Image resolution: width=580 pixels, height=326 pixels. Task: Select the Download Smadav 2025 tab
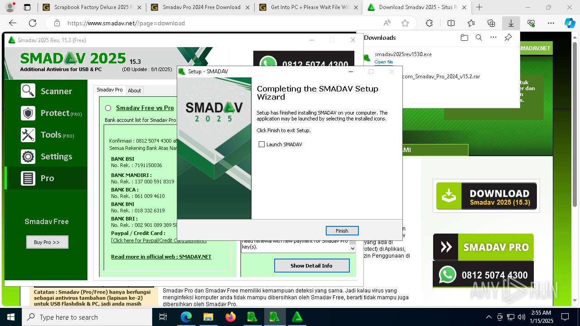(417, 7)
